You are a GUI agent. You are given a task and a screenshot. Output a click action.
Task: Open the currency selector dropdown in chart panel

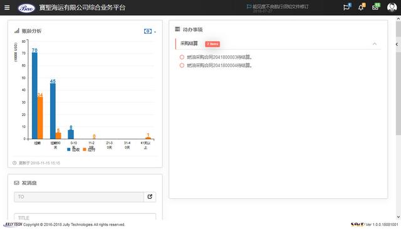150,31
